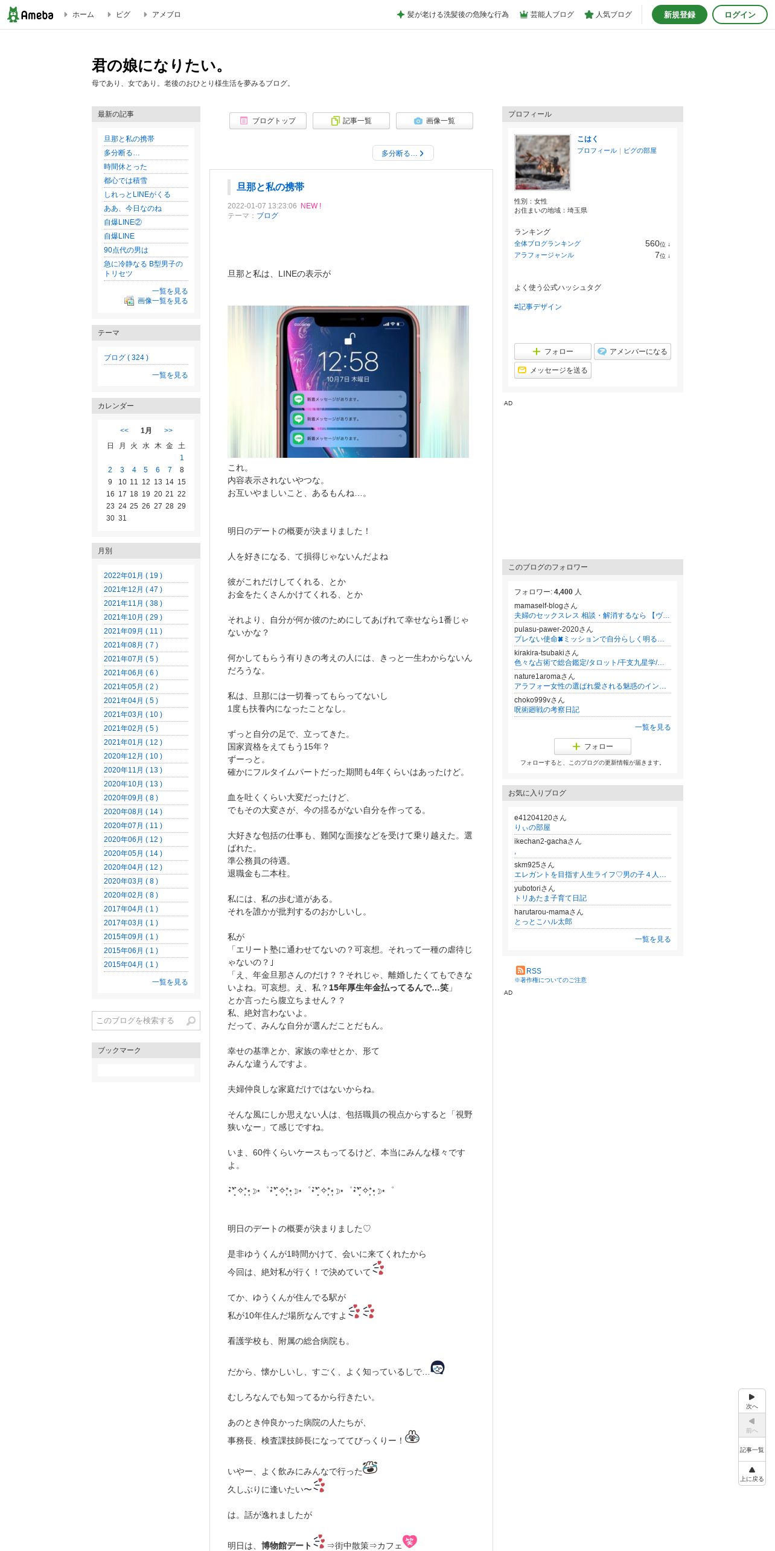Open the iPhone lock screen image
The height and width of the screenshot is (1551, 775).
348,382
